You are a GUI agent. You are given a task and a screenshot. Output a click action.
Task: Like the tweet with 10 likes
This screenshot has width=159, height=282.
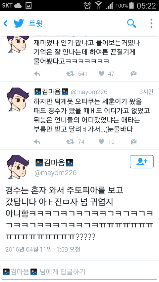(x=101, y=142)
